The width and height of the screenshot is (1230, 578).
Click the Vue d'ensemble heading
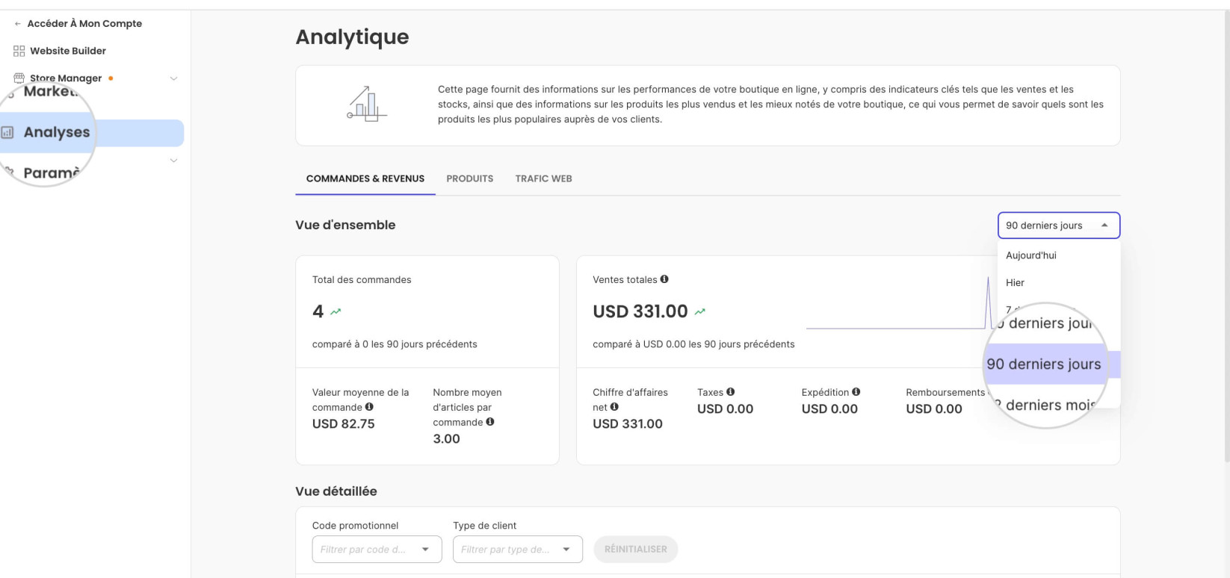[345, 225]
